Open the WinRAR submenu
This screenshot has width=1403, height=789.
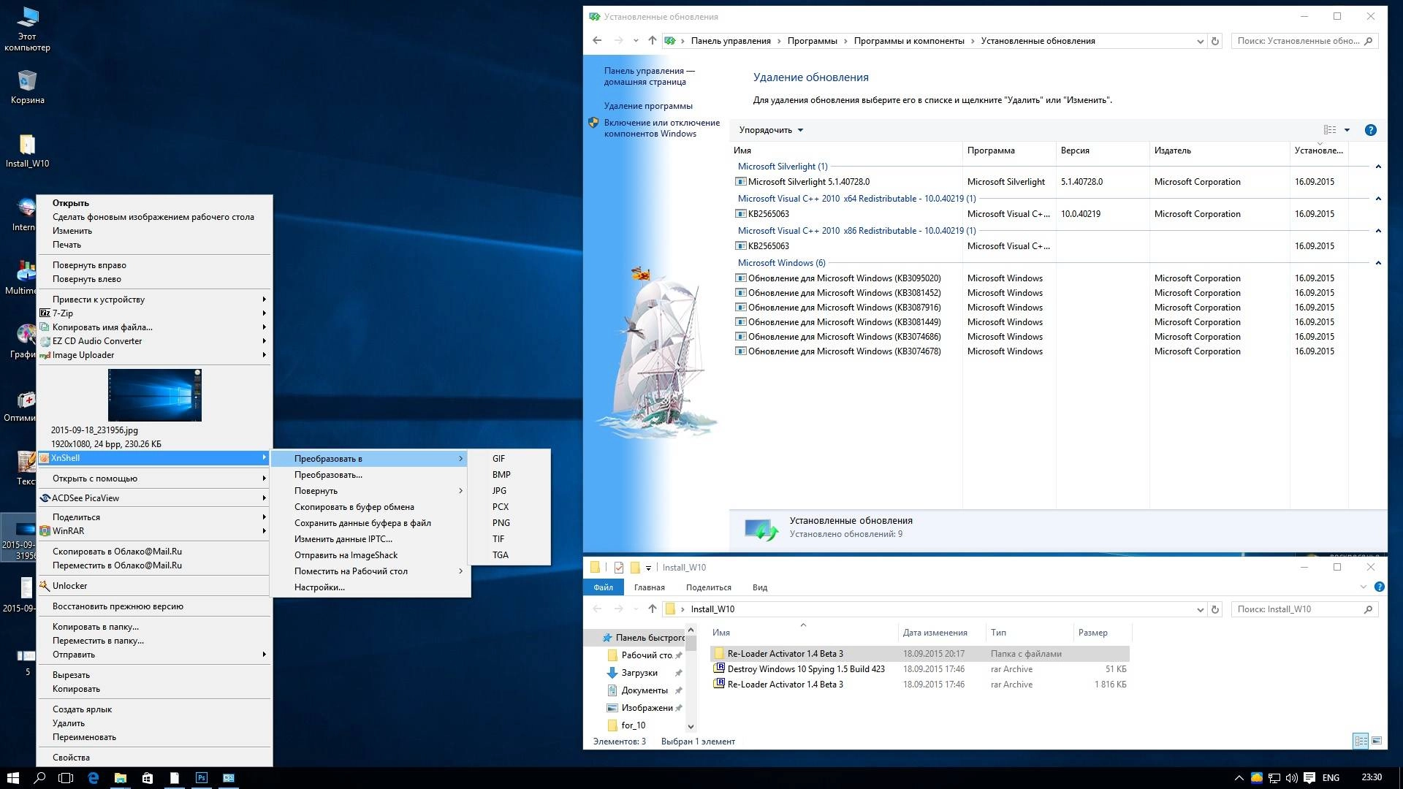(154, 531)
